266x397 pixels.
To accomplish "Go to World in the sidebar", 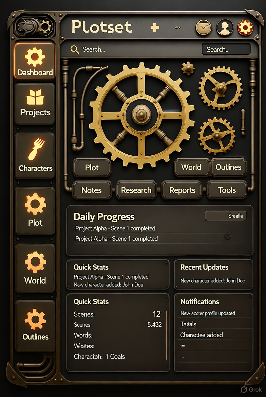I will tap(35, 267).
